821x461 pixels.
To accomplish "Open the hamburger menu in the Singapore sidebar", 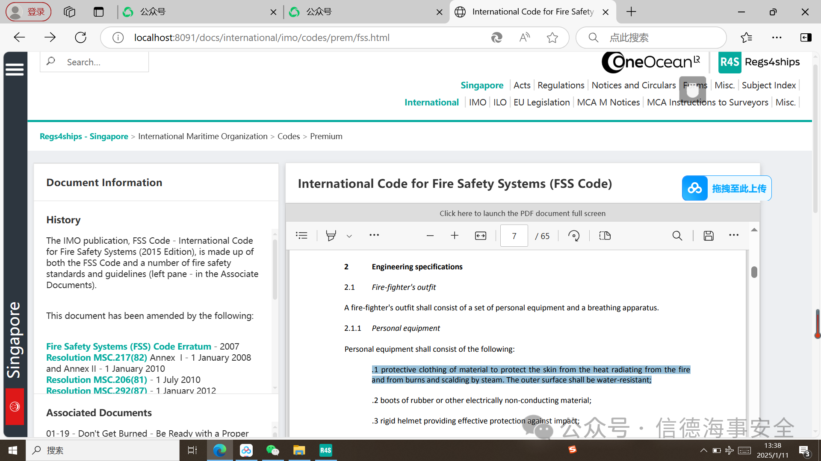I will point(15,69).
